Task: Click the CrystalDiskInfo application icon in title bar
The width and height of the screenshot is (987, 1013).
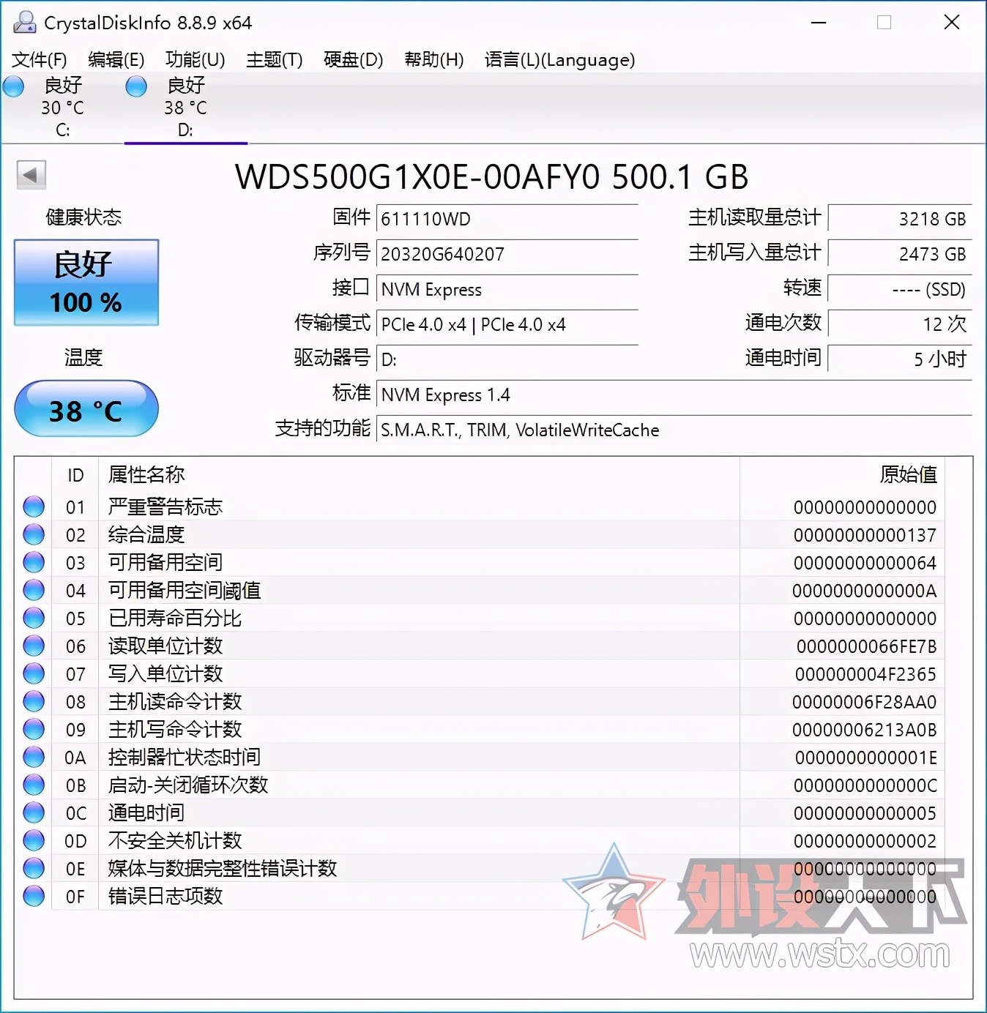Action: point(24,22)
